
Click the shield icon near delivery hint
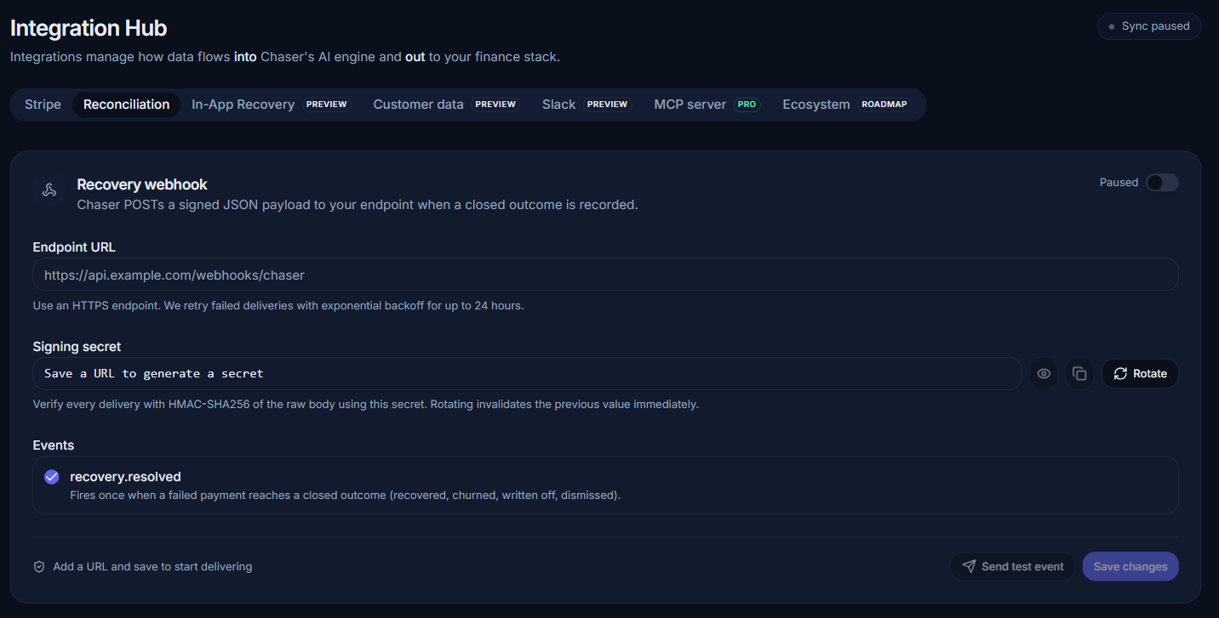coord(39,567)
